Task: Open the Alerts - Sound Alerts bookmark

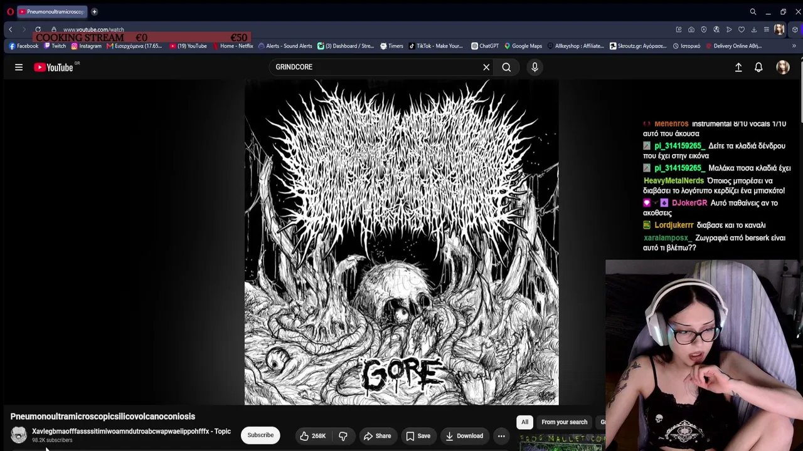Action: [285, 46]
